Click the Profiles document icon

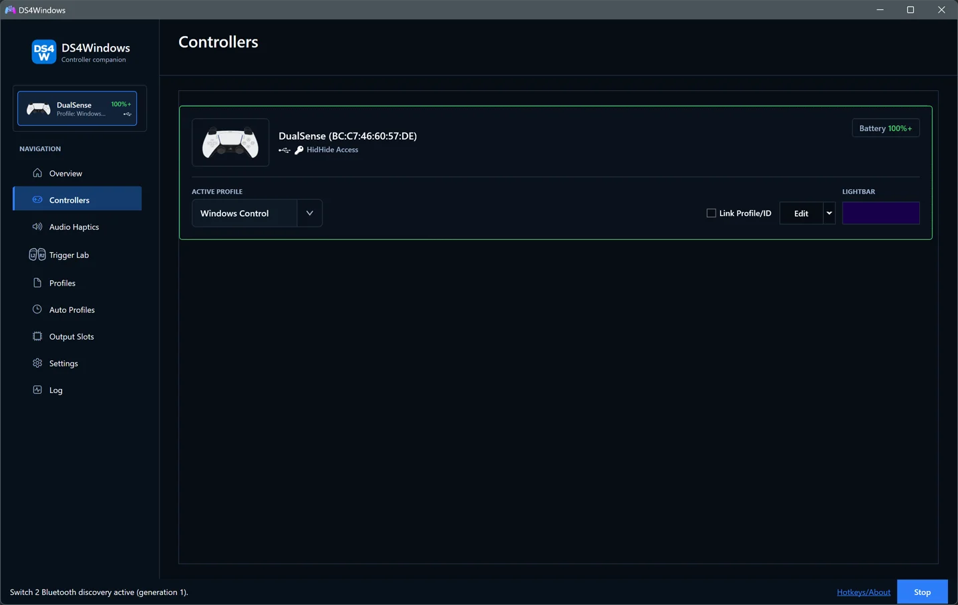pos(37,283)
